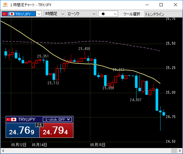
Task: Click the 24.75 axis price label
Action: click(x=171, y=117)
